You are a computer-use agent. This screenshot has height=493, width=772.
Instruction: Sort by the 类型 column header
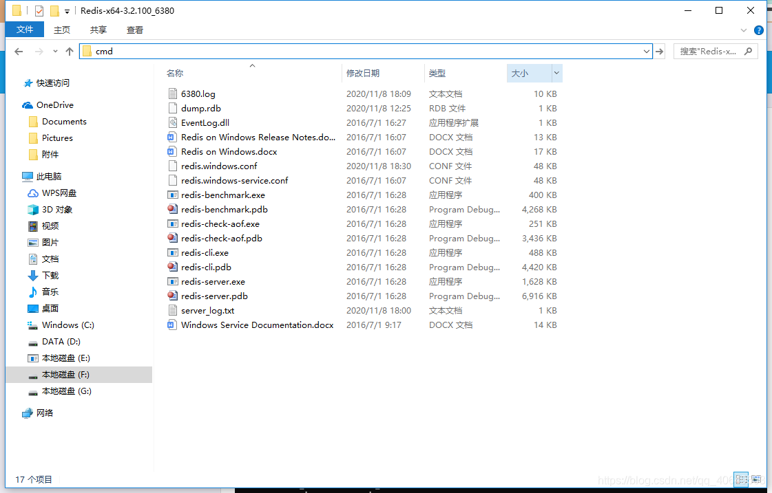[x=437, y=73]
